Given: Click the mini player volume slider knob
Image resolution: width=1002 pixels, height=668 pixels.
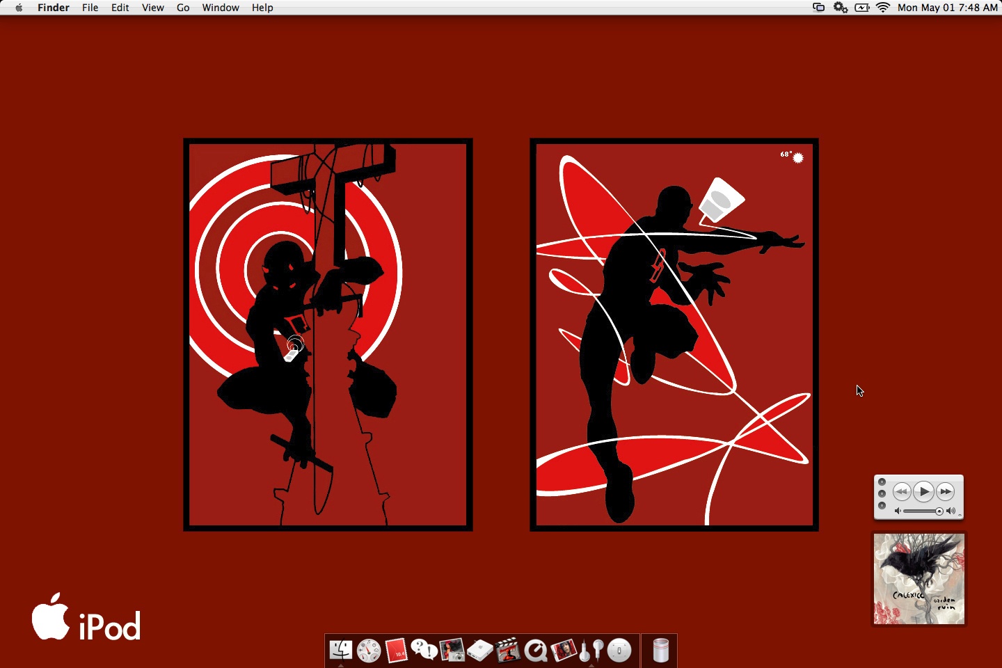Looking at the screenshot, I should point(939,511).
